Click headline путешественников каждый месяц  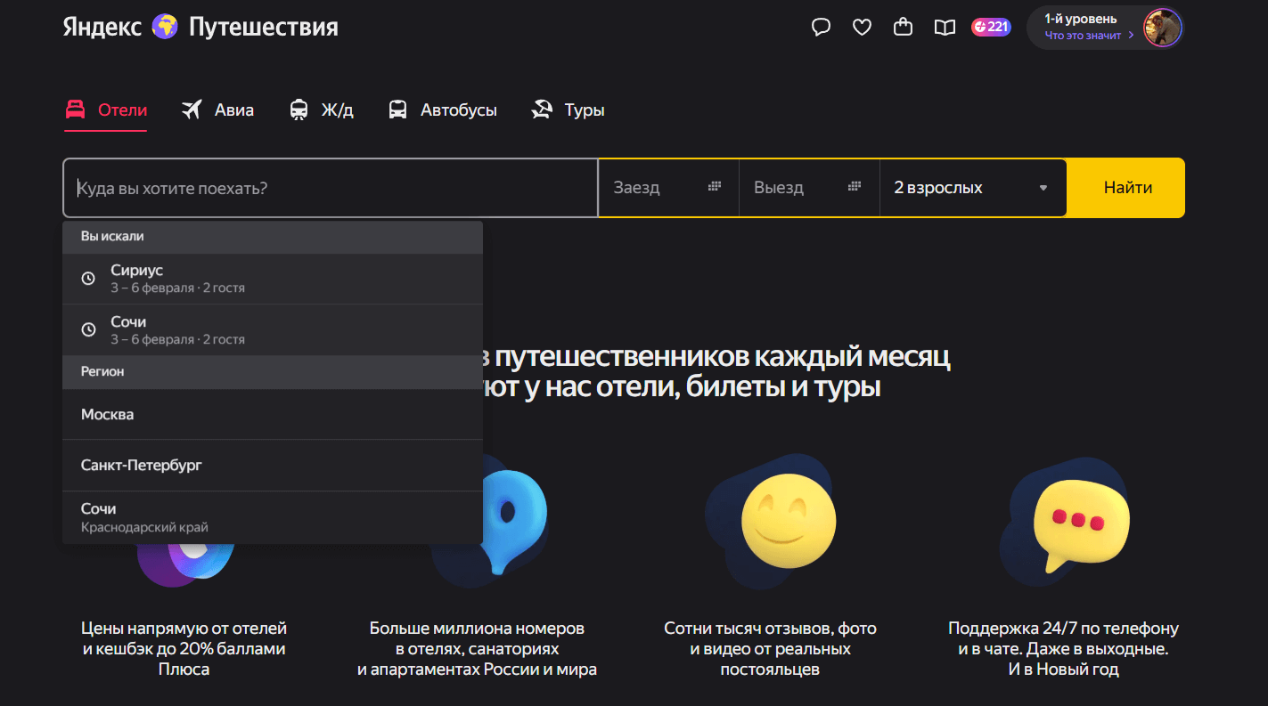[x=722, y=358]
